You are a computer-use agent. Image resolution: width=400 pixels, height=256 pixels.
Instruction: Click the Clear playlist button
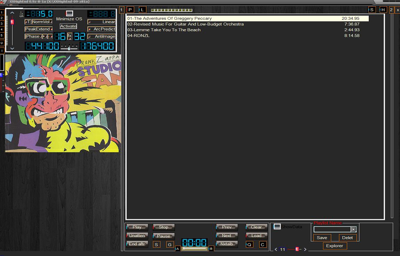click(x=256, y=227)
